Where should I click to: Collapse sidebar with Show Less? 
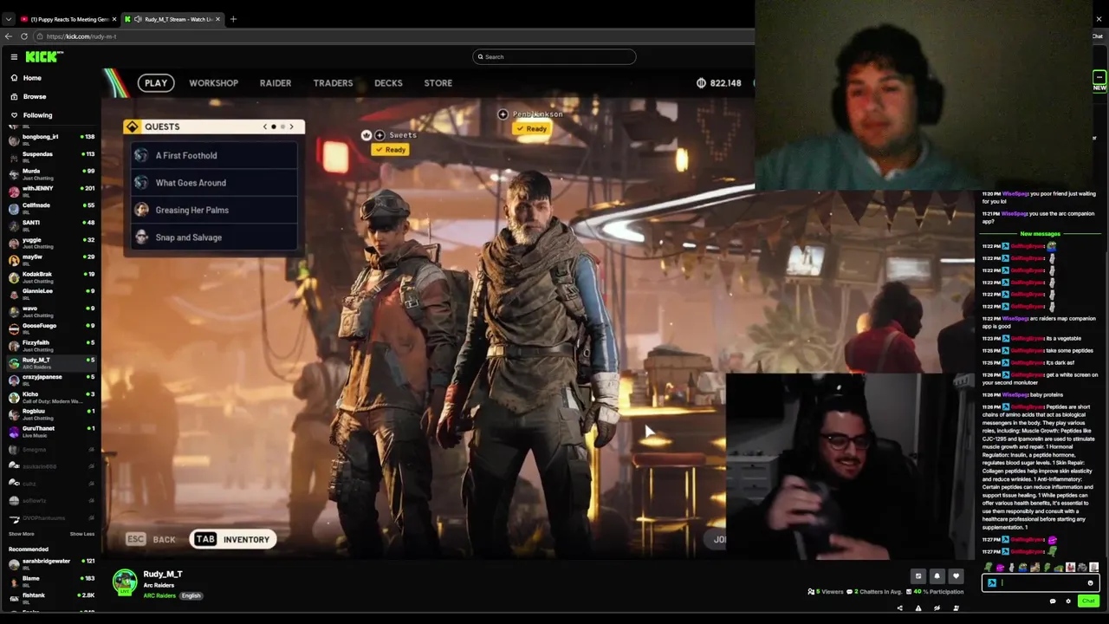coord(81,534)
